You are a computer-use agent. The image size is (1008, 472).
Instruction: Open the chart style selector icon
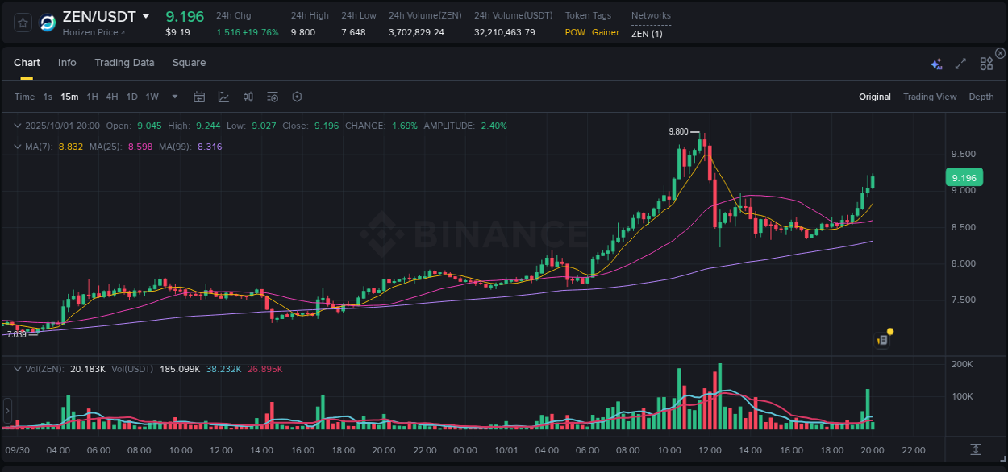[x=223, y=97]
